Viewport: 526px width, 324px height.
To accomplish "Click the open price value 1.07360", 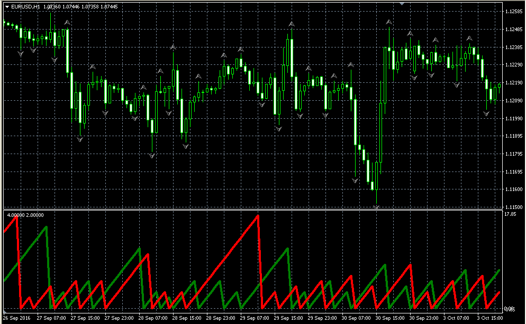I will pyautogui.click(x=52, y=7).
